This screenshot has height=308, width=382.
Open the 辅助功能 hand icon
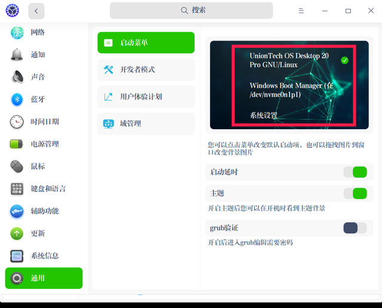pos(17,211)
